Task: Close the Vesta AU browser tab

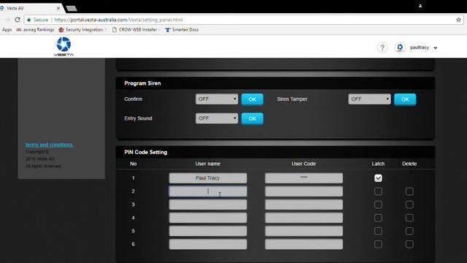Action: [x=58, y=8]
